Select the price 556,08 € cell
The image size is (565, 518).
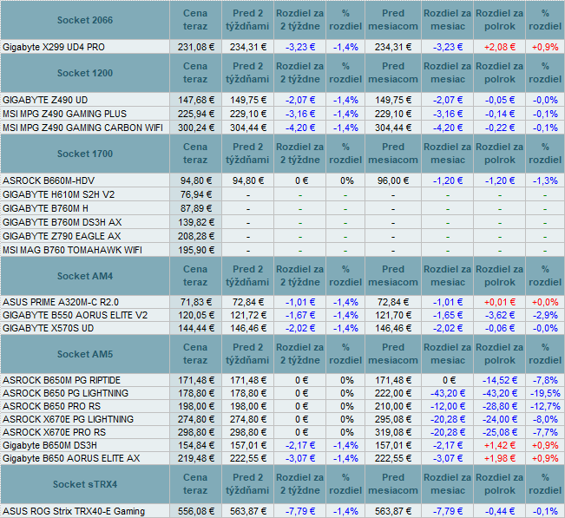pyautogui.click(x=195, y=511)
